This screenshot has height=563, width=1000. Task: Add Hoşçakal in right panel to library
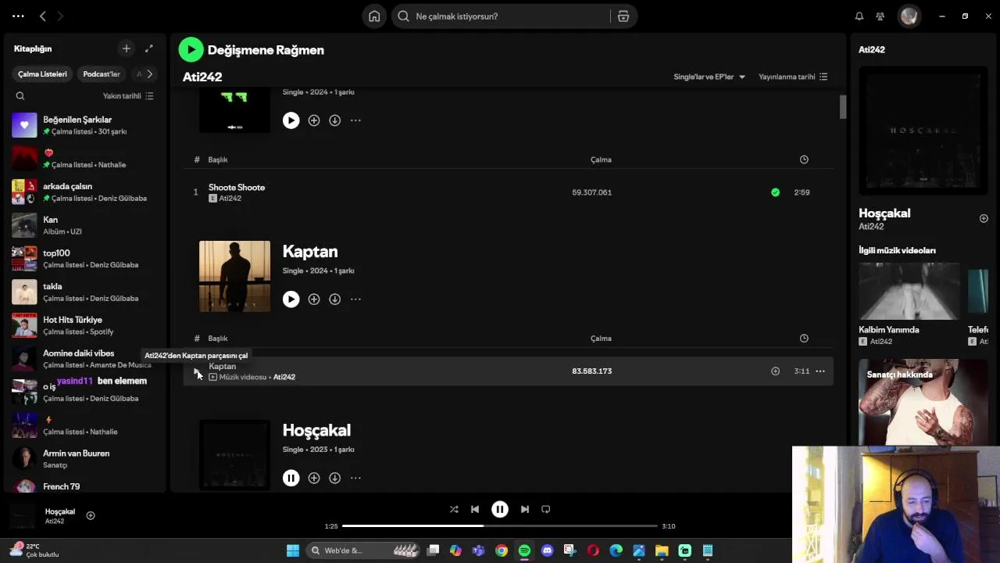(x=984, y=218)
